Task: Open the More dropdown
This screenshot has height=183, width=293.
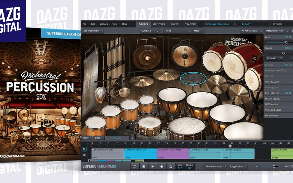Action: coord(199,31)
